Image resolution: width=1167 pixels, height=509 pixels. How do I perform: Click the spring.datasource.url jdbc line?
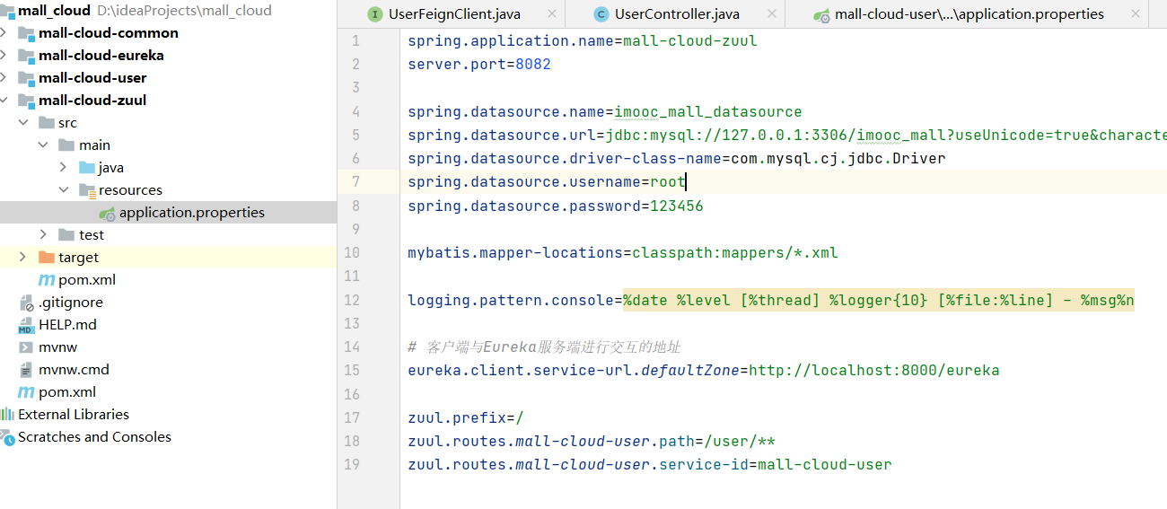[x=787, y=136]
